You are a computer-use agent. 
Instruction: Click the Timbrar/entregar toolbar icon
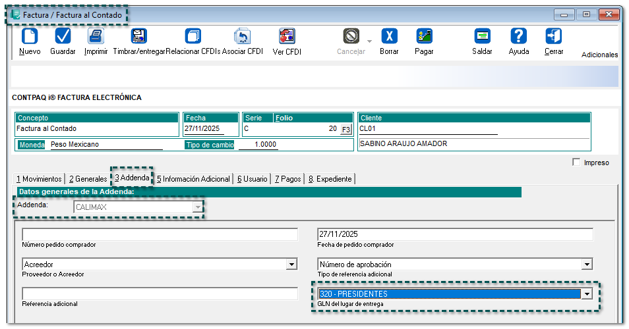139,37
